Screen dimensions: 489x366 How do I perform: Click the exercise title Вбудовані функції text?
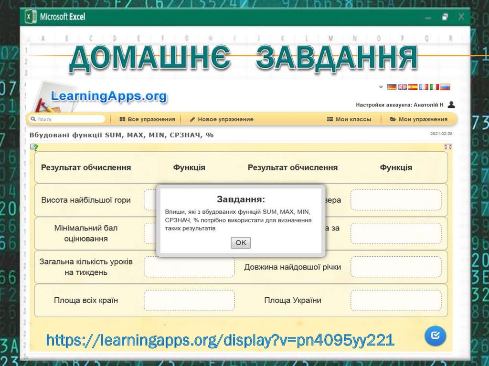(121, 135)
